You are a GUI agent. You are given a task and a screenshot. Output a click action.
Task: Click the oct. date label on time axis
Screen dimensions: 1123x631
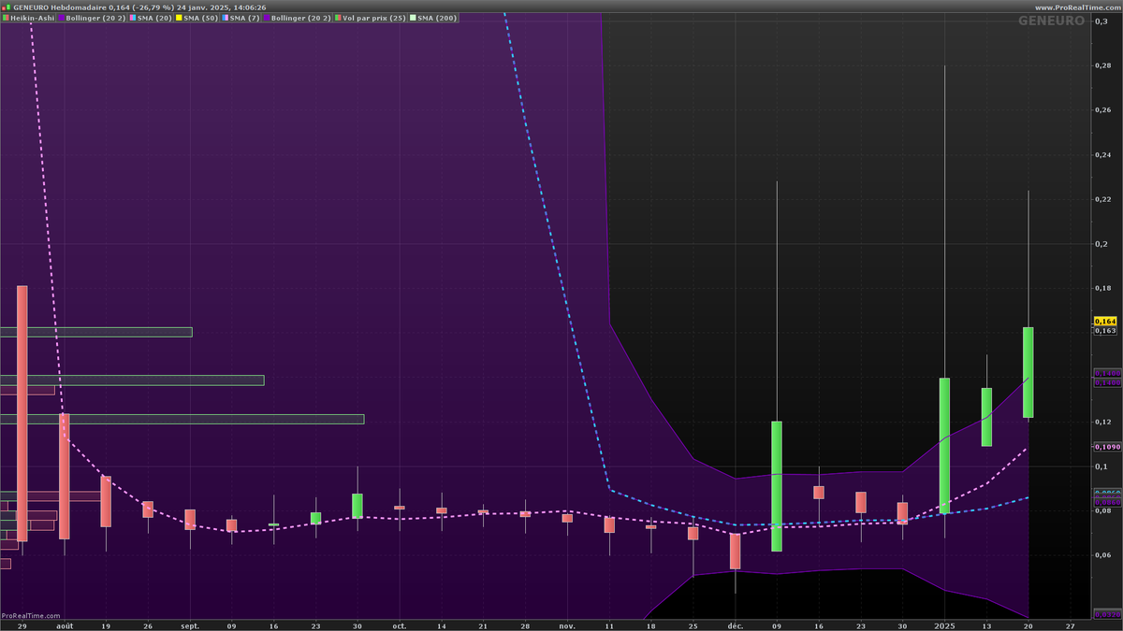(x=400, y=625)
